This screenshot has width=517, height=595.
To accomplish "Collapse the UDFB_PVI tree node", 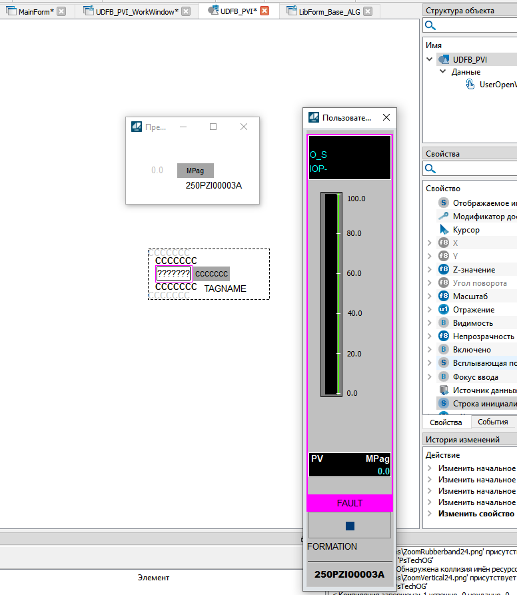I will point(430,59).
